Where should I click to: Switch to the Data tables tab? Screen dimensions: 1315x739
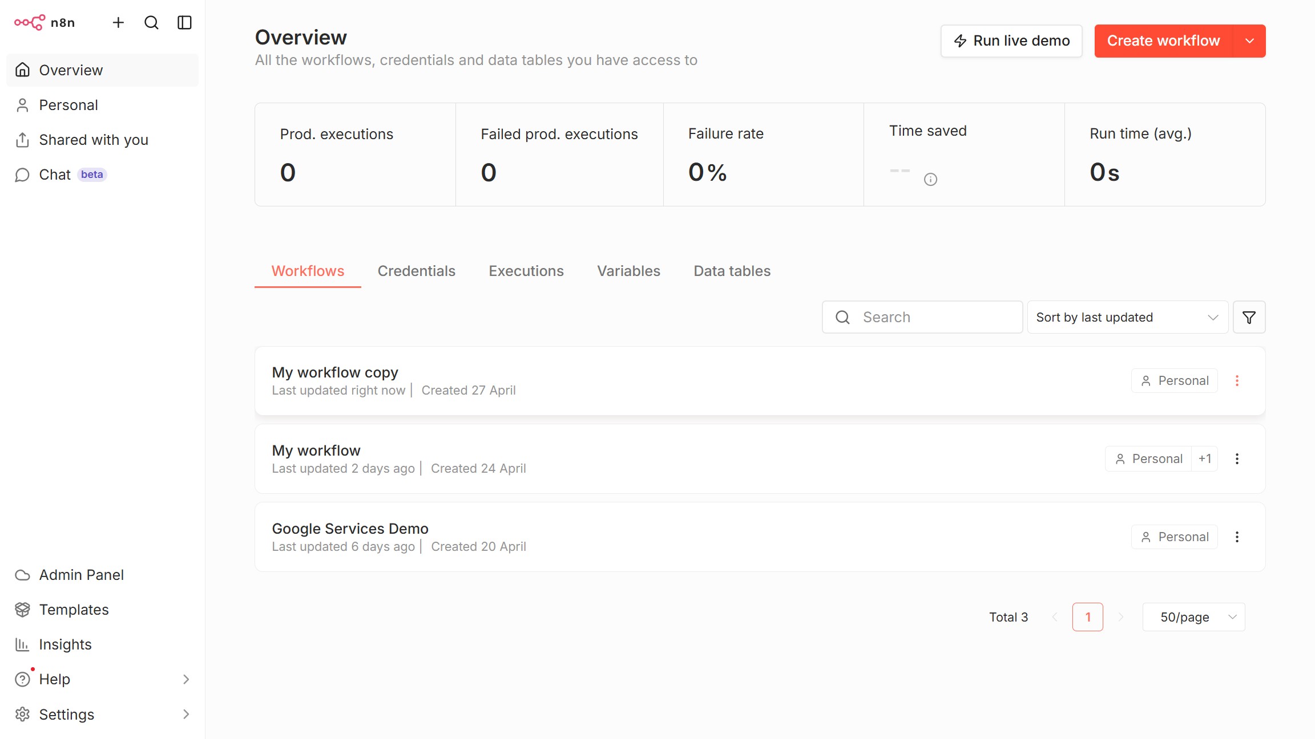(732, 271)
